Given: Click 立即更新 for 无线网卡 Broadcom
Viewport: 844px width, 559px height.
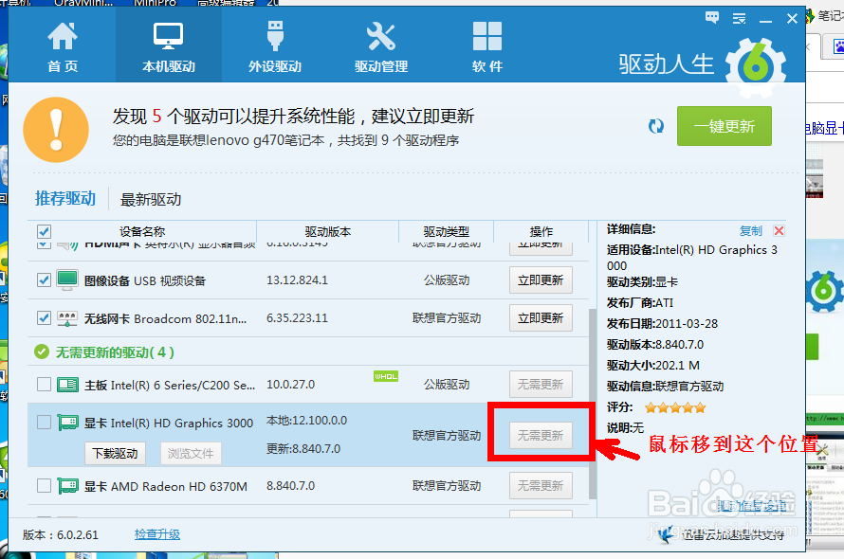Looking at the screenshot, I should (541, 318).
